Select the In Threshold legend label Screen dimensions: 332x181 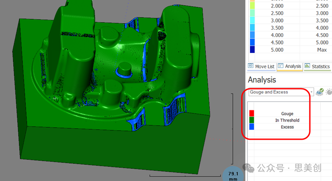(287, 120)
